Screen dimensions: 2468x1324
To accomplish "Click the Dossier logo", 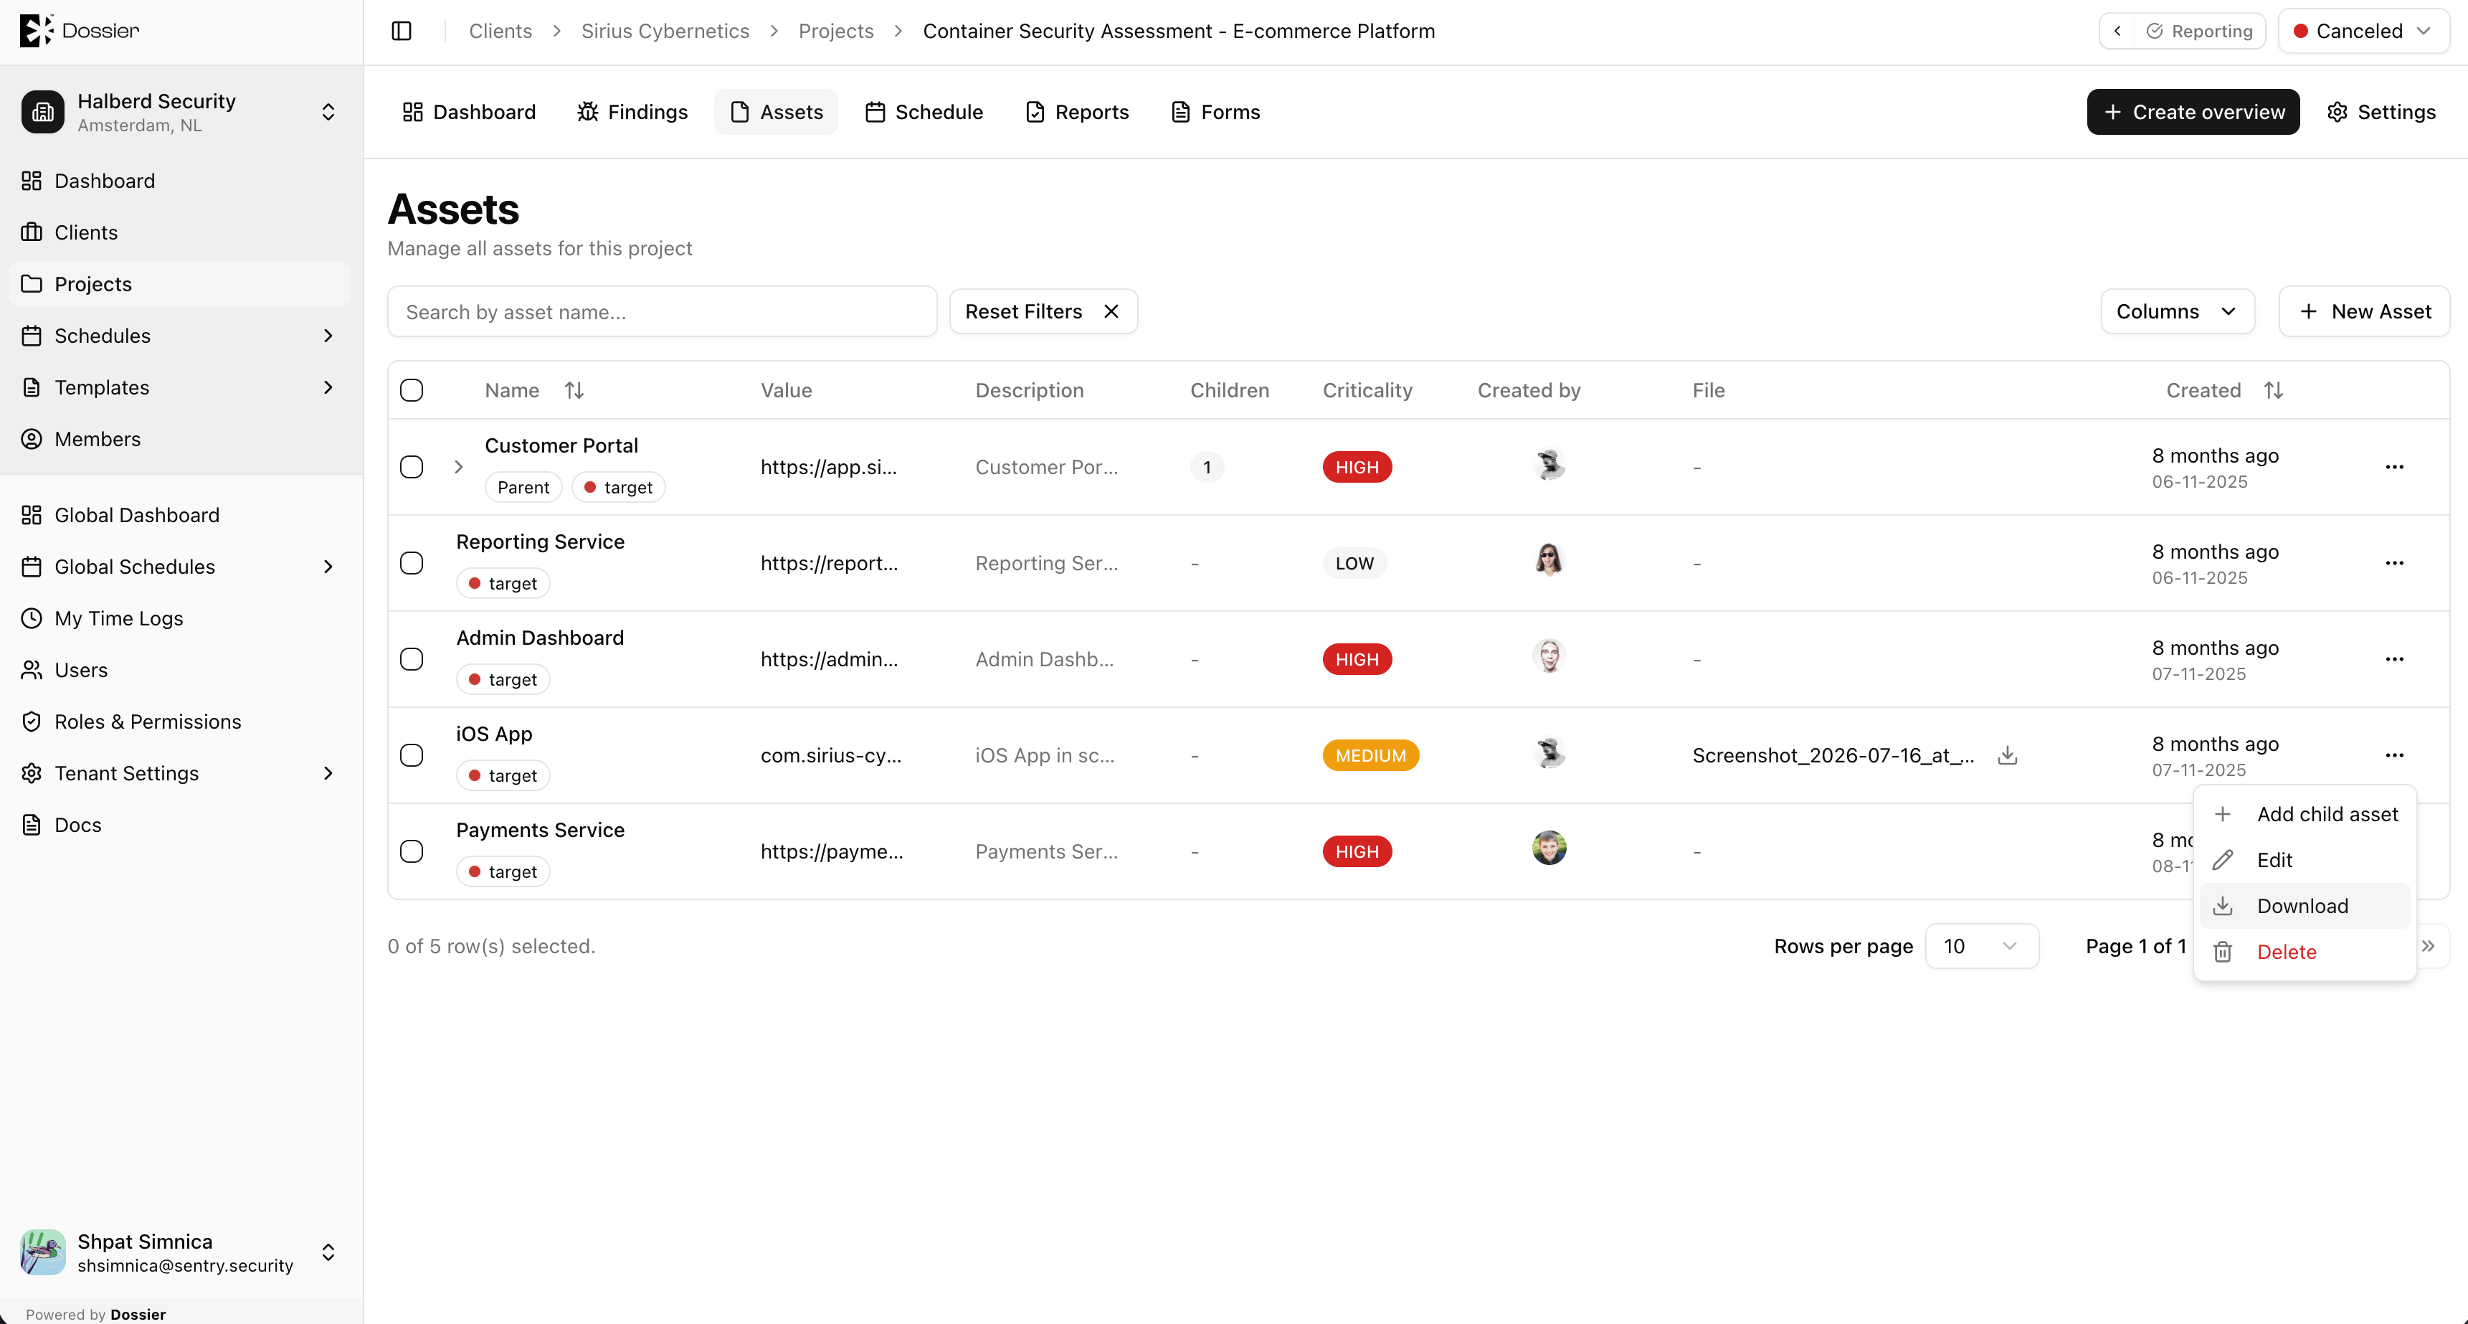I will (80, 31).
